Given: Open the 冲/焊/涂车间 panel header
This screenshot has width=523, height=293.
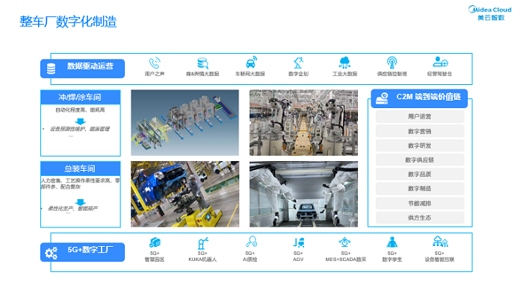Looking at the screenshot, I should (81, 97).
